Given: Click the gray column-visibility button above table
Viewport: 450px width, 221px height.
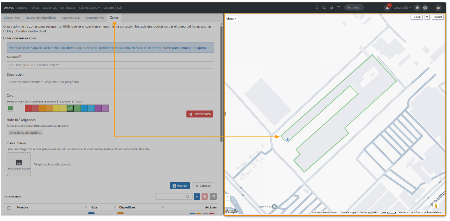Looking at the screenshot, I should (x=213, y=197).
